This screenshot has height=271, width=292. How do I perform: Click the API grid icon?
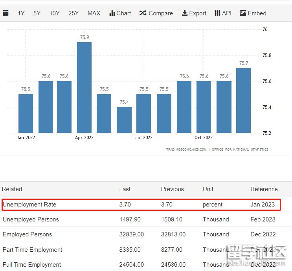pos(217,13)
